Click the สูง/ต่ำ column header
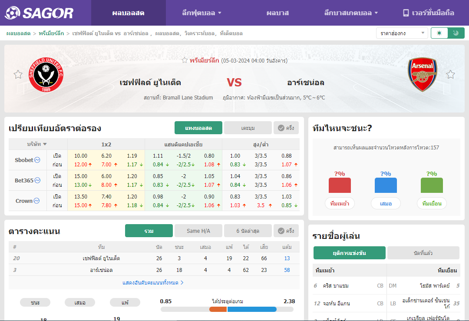469x321 pixels. pyautogui.click(x=261, y=145)
